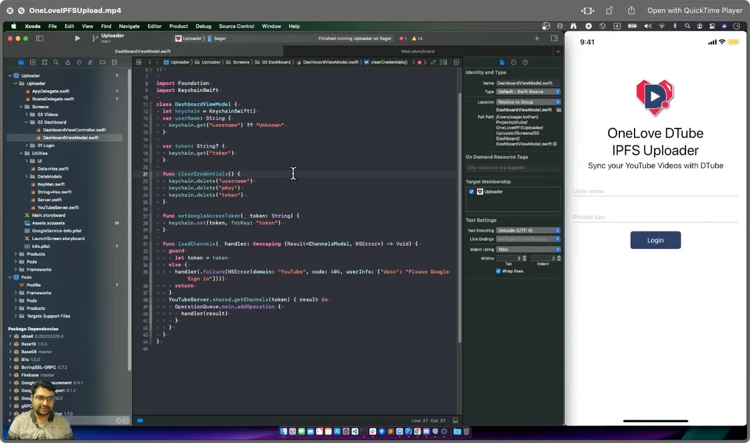Add editor on right split icon
Image resolution: width=750 pixels, height=443 pixels.
pos(456,62)
